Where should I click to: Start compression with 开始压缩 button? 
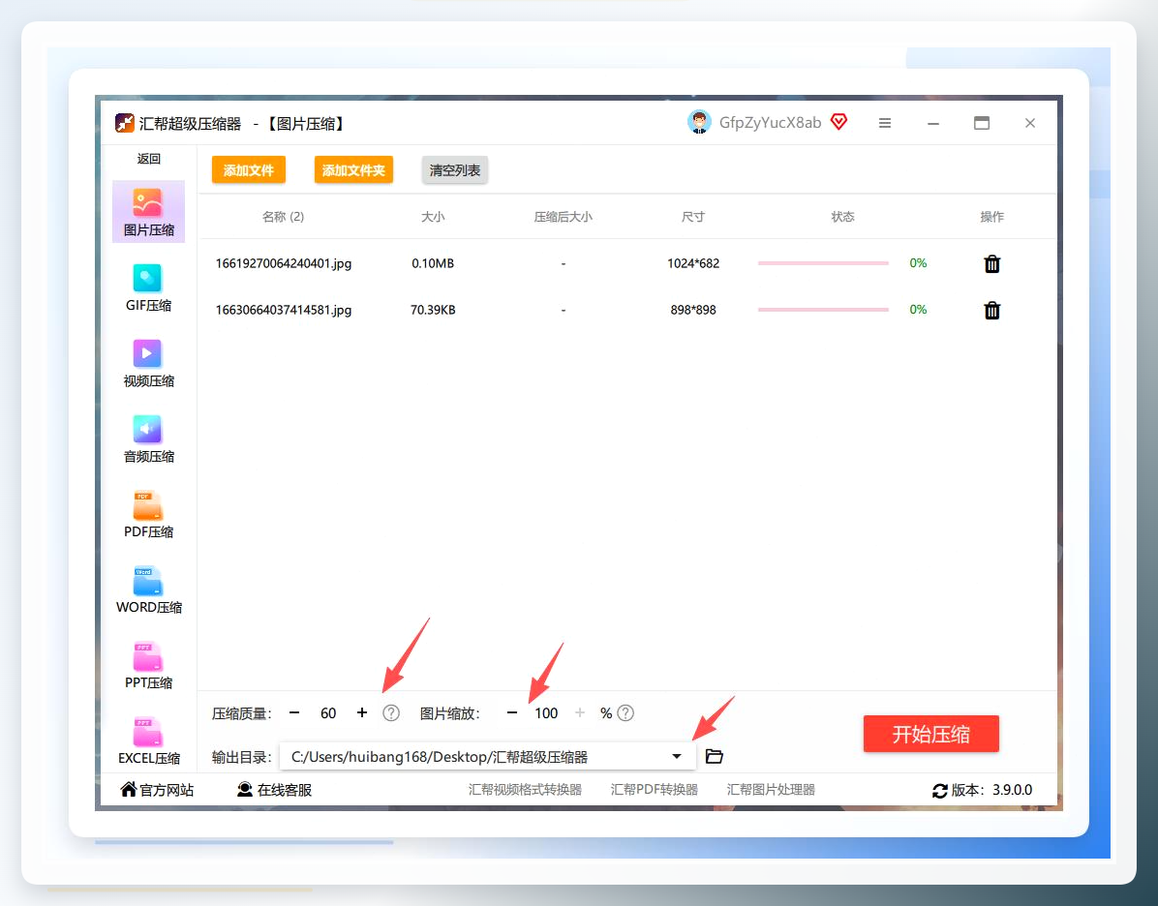coord(930,734)
